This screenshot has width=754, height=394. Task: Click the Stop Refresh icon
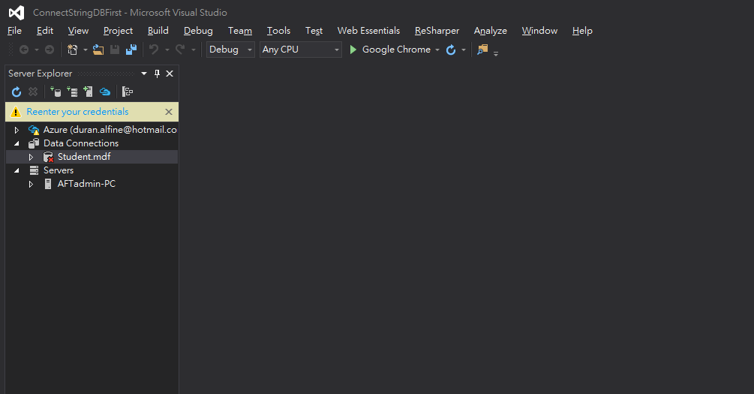click(x=33, y=92)
